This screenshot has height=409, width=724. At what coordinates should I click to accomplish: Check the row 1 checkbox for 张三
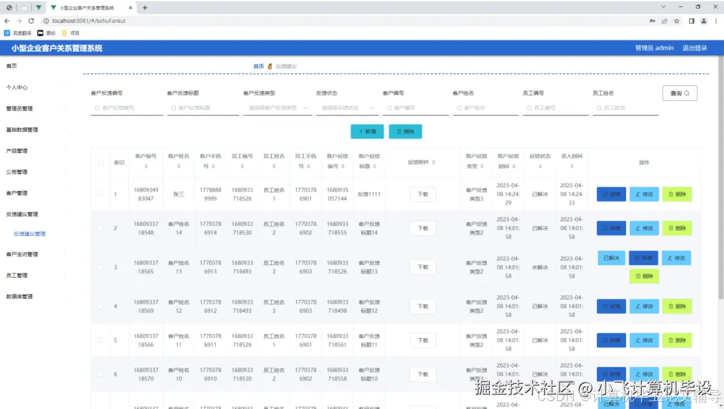[100, 194]
